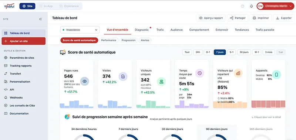Open the user account dropdown
Screen dimensions: 296x140
(275, 6)
